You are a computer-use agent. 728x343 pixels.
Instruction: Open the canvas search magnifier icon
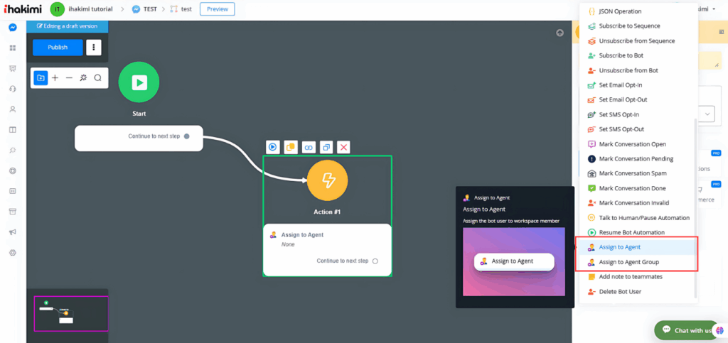98,78
